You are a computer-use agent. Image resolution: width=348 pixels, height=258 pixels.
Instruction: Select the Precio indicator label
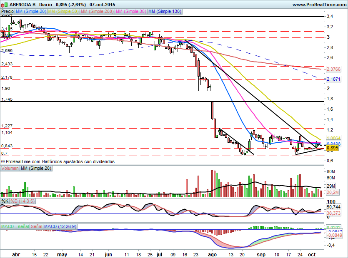point(8,12)
